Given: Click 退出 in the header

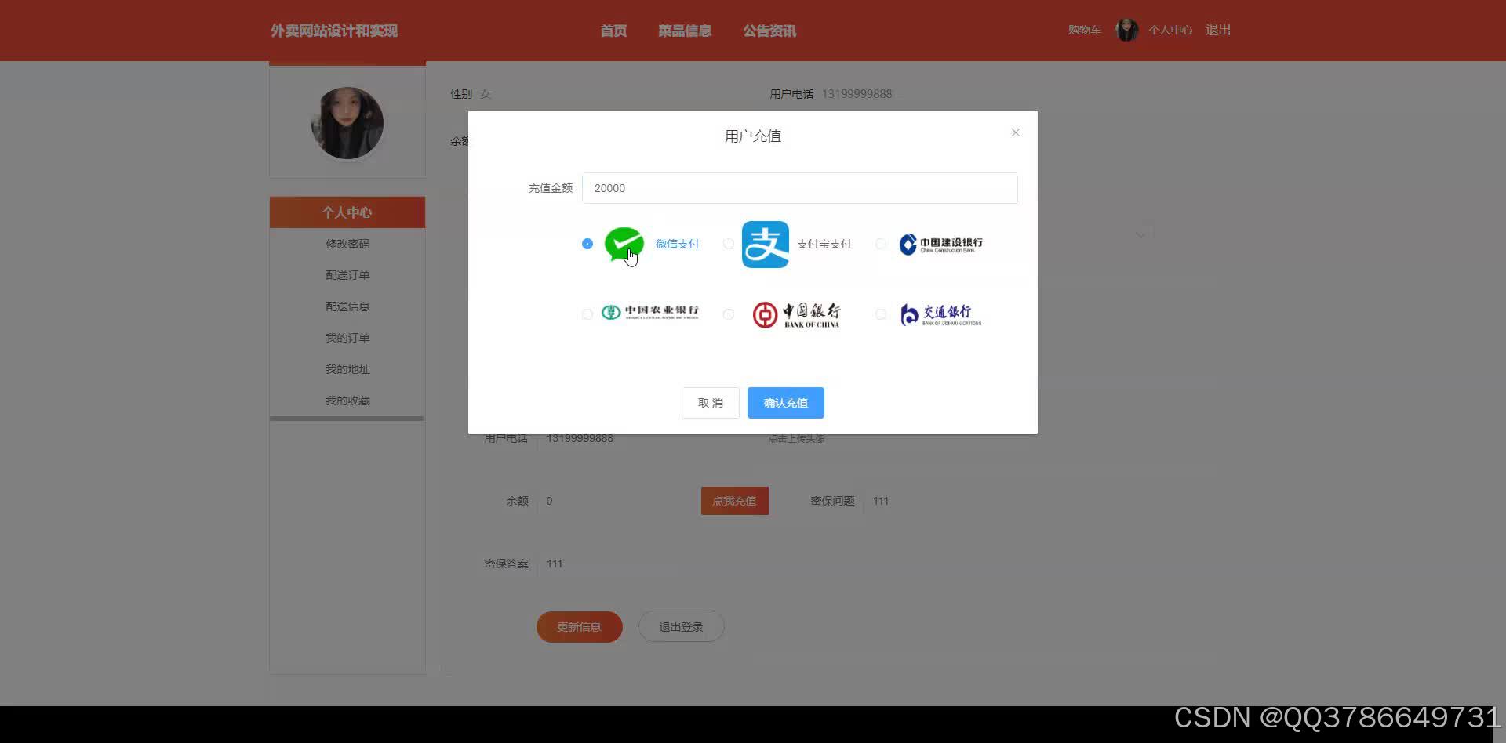Looking at the screenshot, I should tap(1218, 30).
